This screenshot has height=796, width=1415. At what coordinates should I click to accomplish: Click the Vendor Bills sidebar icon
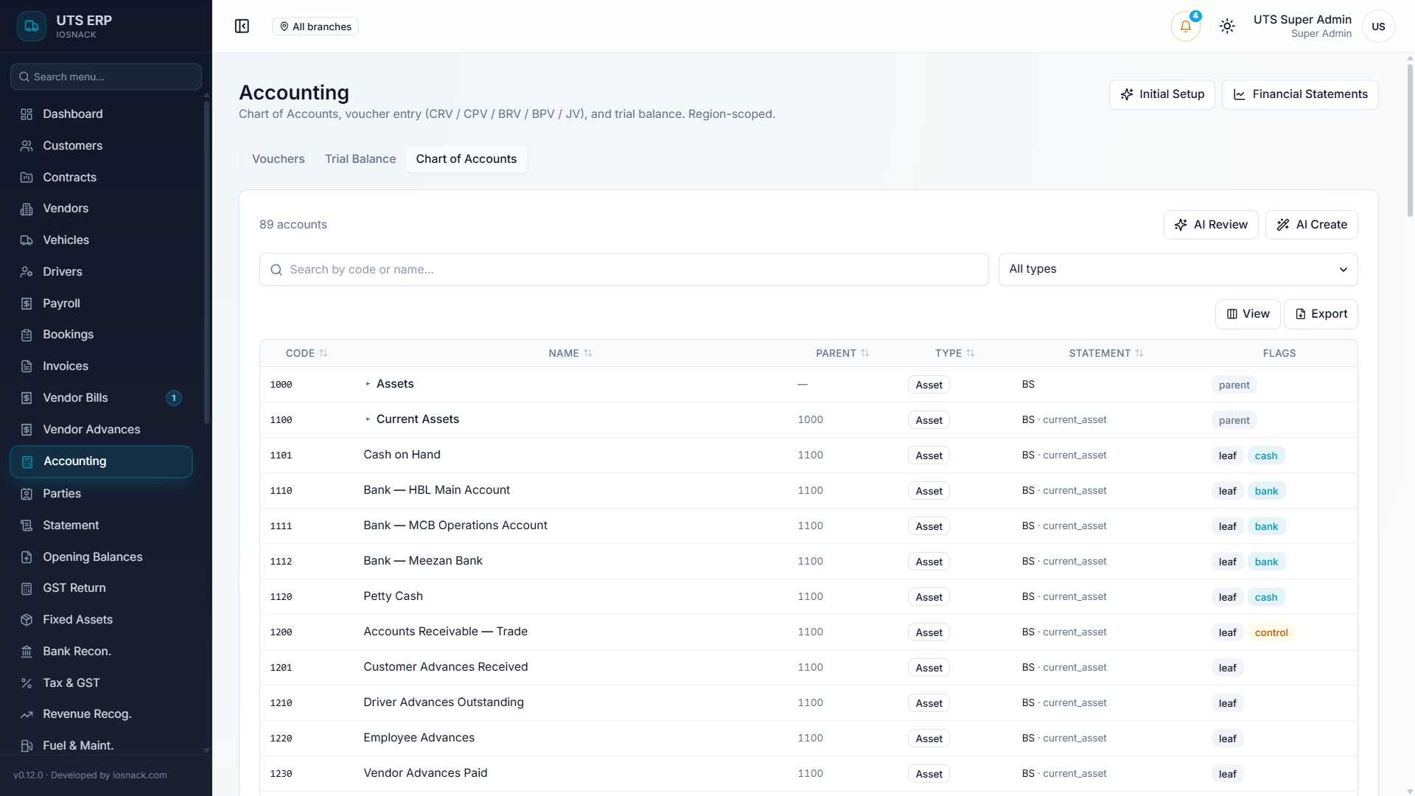[27, 398]
